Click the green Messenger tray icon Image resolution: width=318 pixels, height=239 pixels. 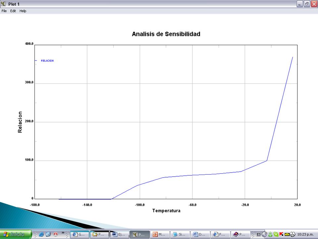tap(270, 234)
